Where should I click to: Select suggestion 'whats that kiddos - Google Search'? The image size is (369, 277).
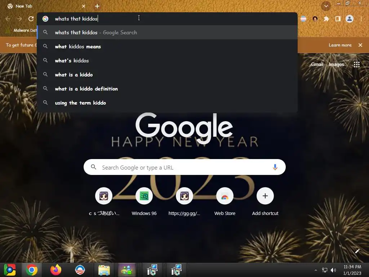pyautogui.click(x=167, y=32)
